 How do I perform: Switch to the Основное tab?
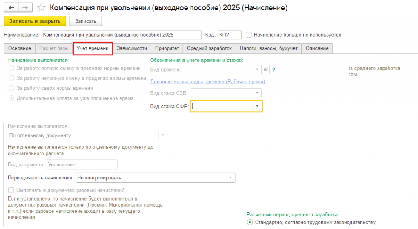tap(20, 48)
